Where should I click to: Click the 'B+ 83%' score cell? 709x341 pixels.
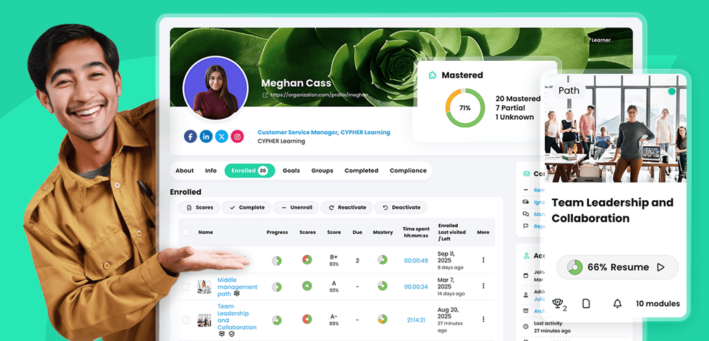coord(334,260)
